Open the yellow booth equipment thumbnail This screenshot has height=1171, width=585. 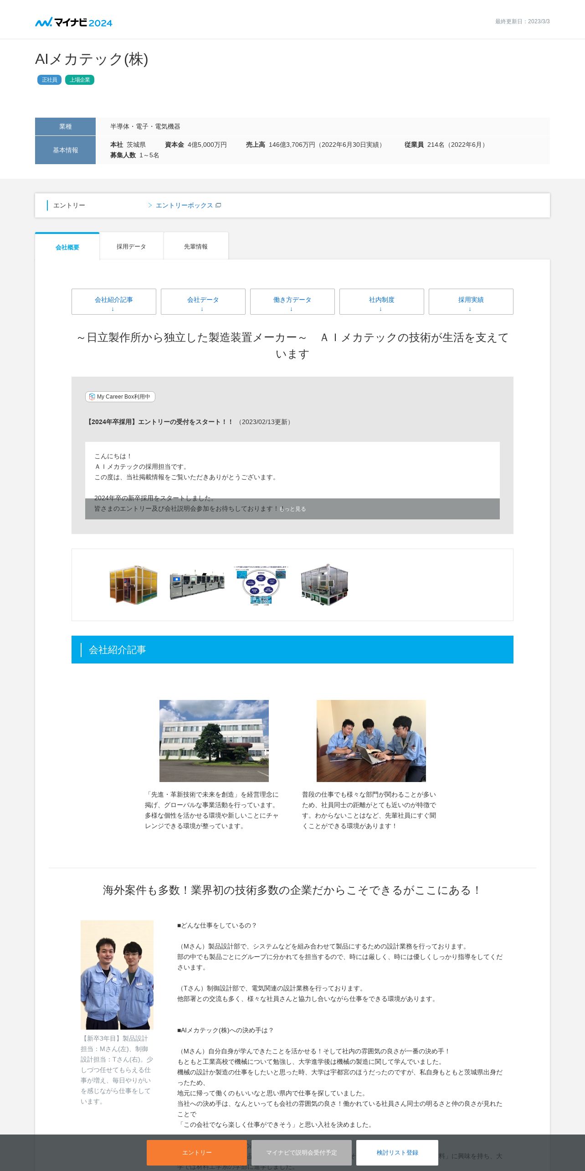pos(133,585)
